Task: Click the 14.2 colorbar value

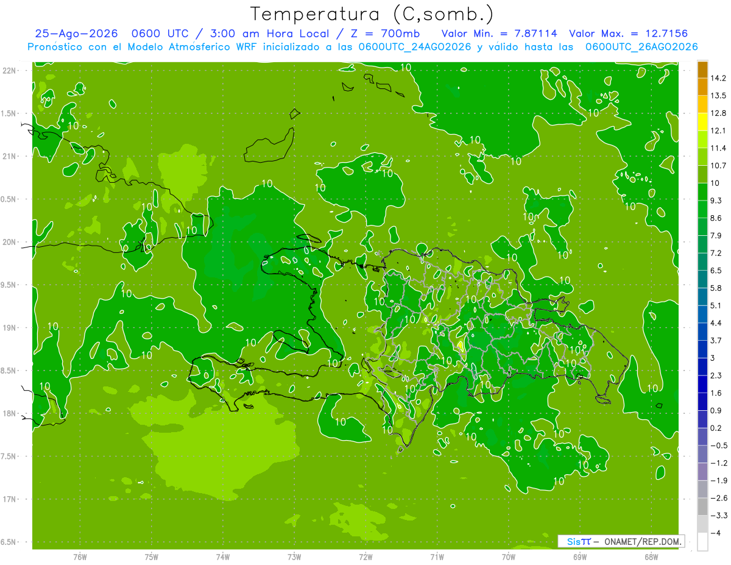Action: coord(718,78)
